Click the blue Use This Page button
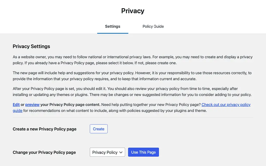Image resolution: width=266 pixels, height=166 pixels. coord(143,152)
